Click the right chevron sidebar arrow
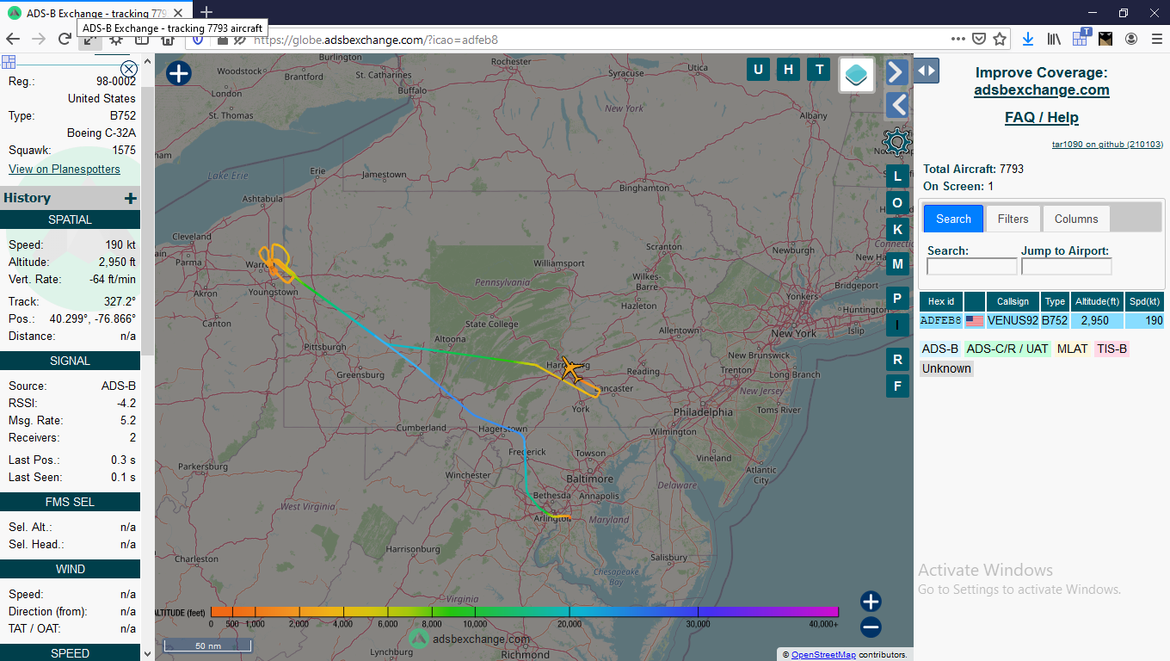Viewport: 1170px width, 661px height. pos(897,71)
